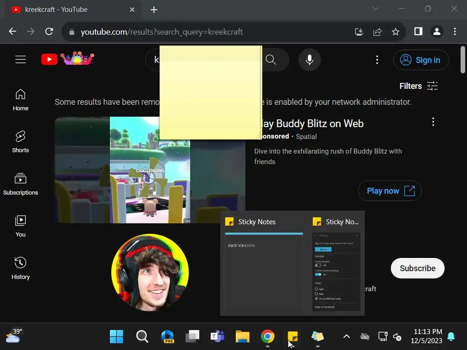Open the muted volume tray icon

[397, 337]
